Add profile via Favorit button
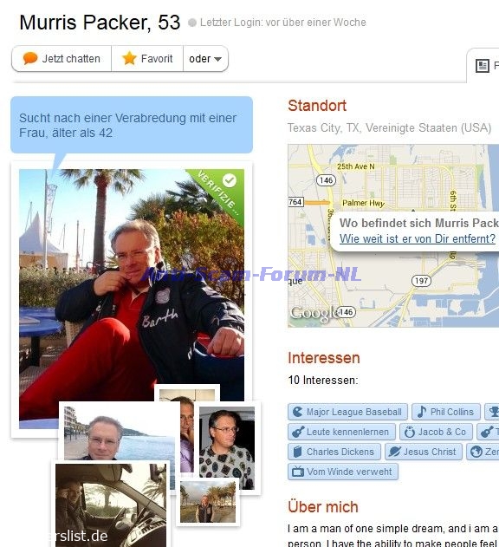The width and height of the screenshot is (499, 547). tap(147, 59)
